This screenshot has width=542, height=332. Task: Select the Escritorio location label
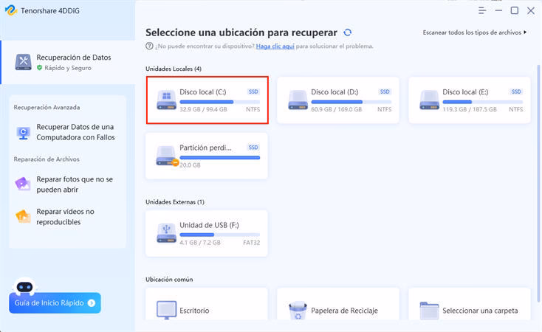[x=194, y=311]
